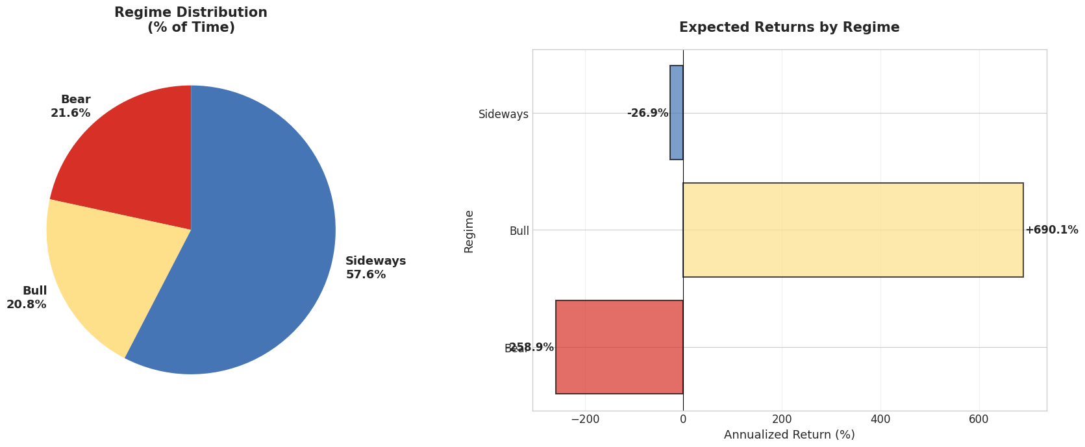
Task: Click the vertical "Regime" y-axis label
Action: point(469,230)
